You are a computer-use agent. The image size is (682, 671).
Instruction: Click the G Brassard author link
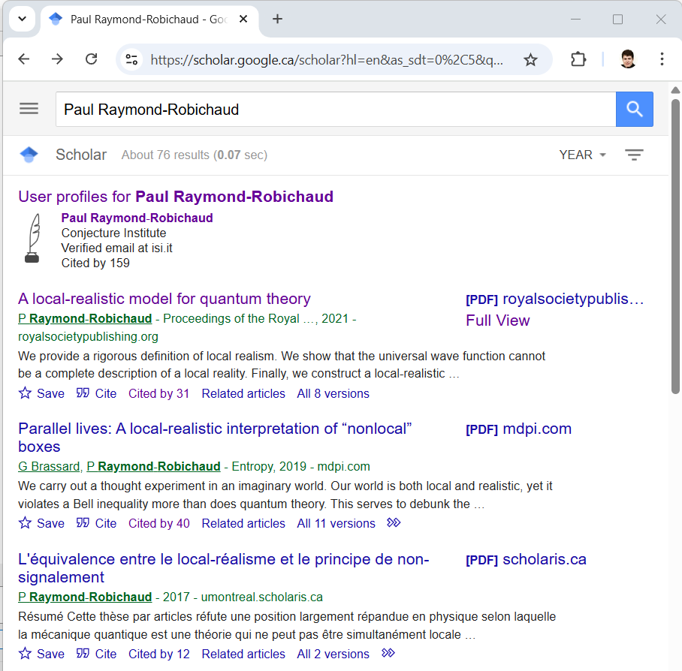tap(49, 466)
